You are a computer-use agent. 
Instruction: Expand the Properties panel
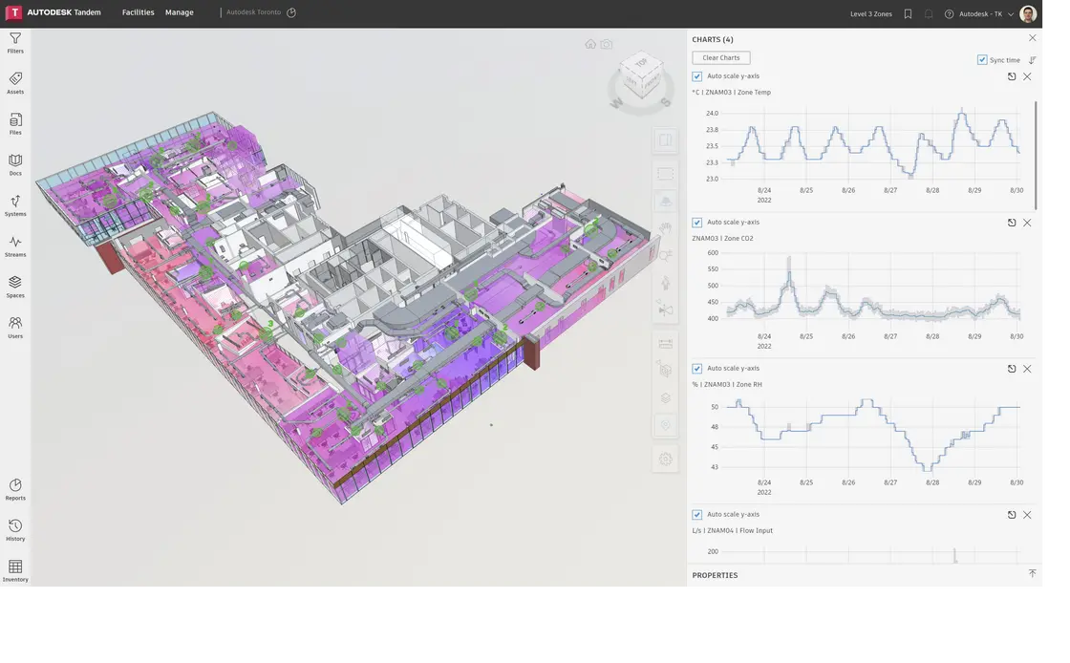1032,574
